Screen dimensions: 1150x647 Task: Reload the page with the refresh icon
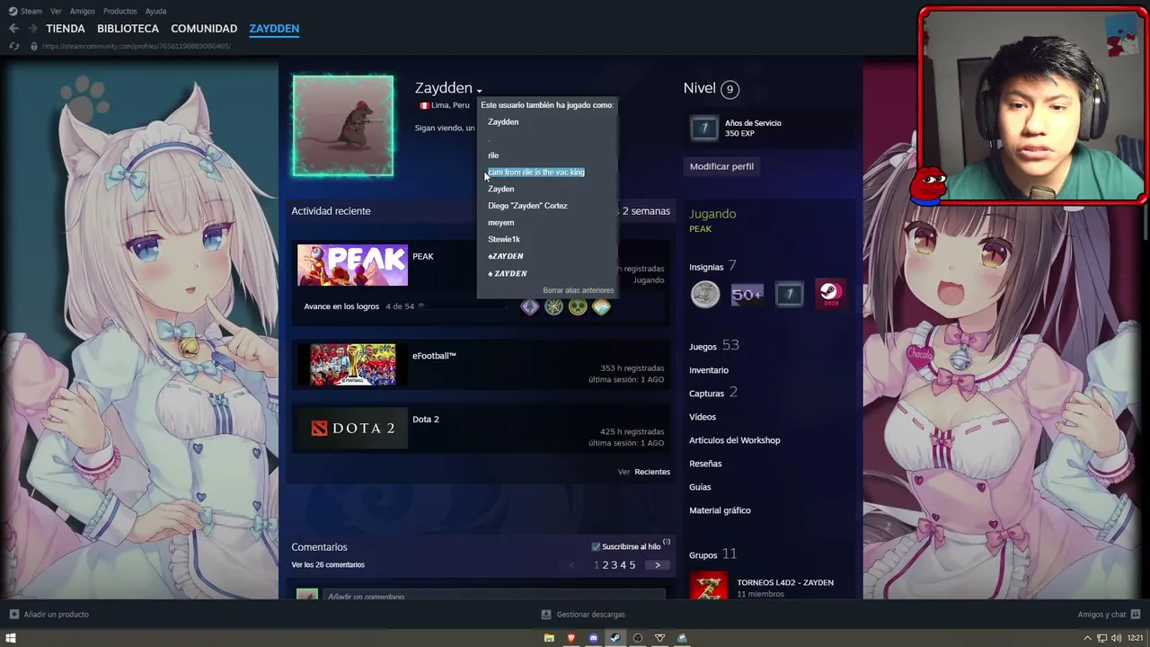(x=14, y=47)
